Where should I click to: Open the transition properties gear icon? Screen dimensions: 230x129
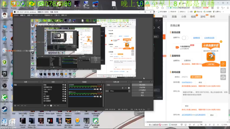click(x=129, y=88)
